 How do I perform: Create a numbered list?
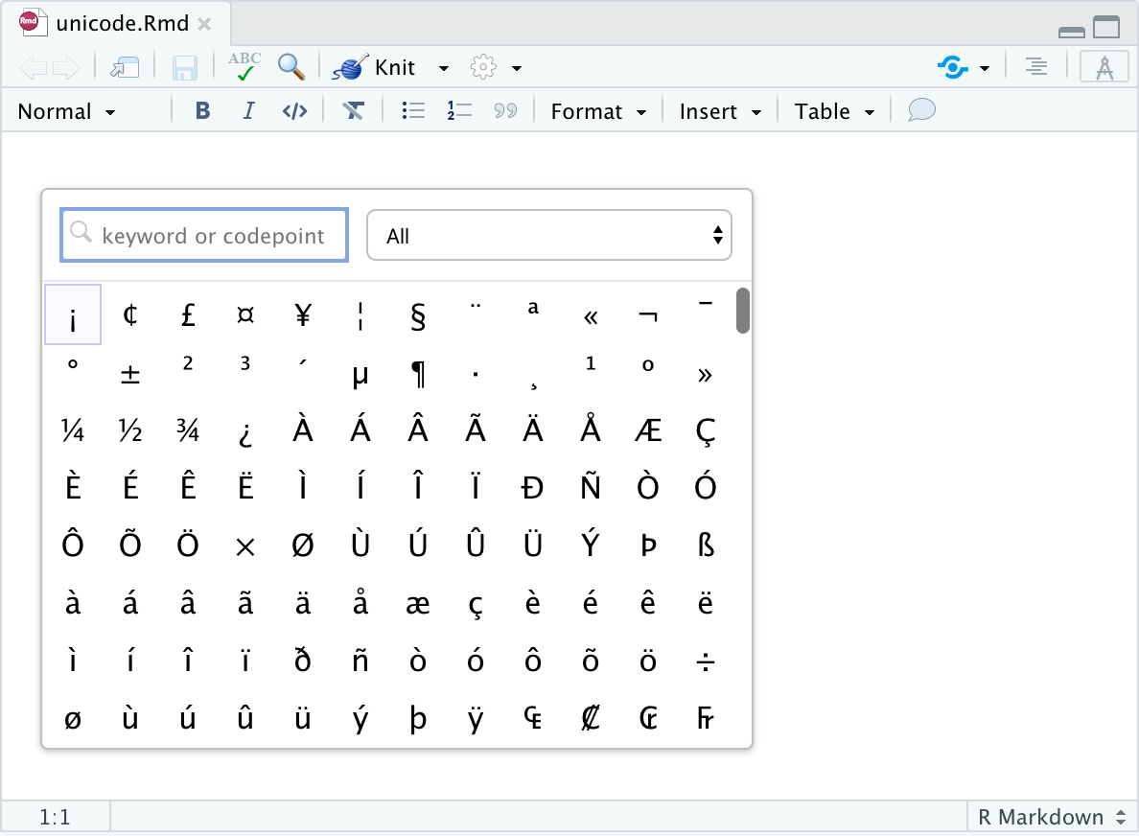coord(459,110)
